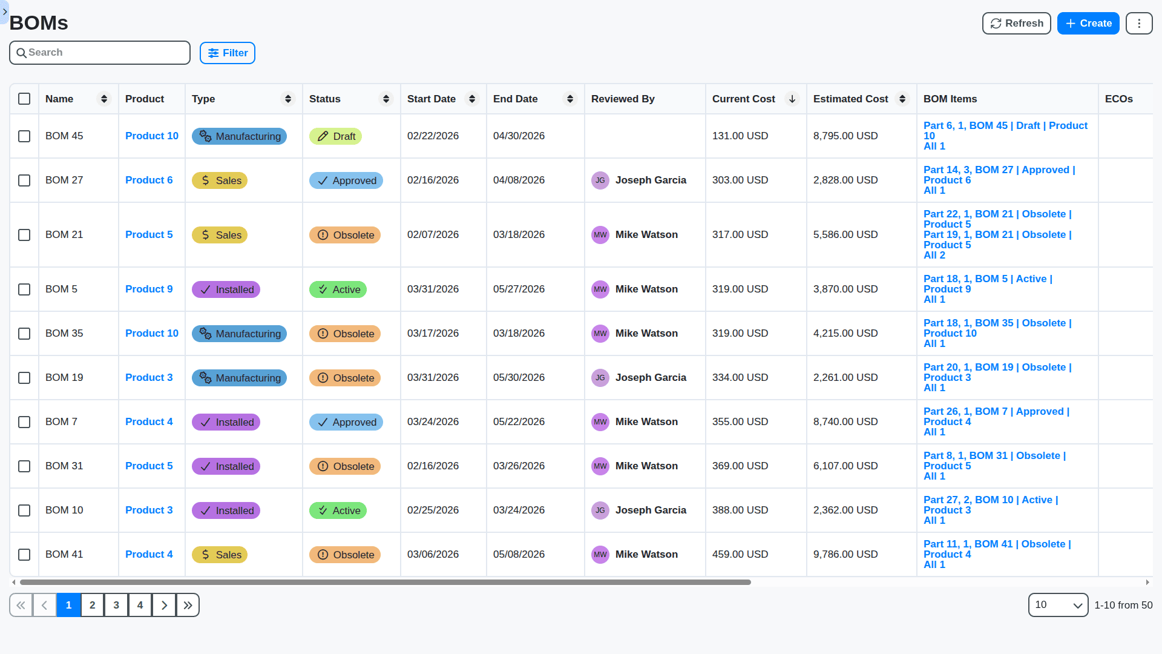Go to page 3
Image resolution: width=1162 pixels, height=654 pixels.
[116, 605]
